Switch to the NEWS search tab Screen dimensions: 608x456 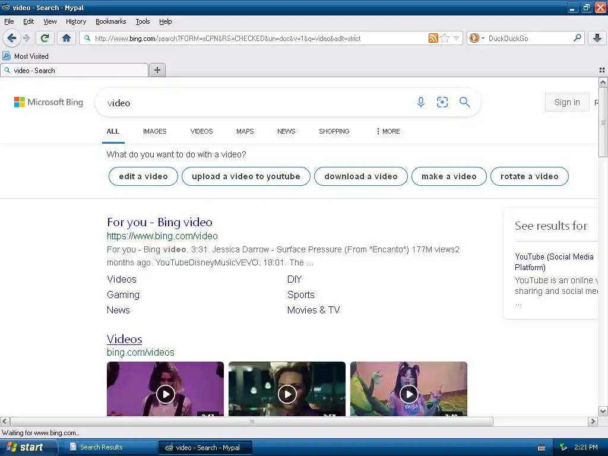(286, 131)
